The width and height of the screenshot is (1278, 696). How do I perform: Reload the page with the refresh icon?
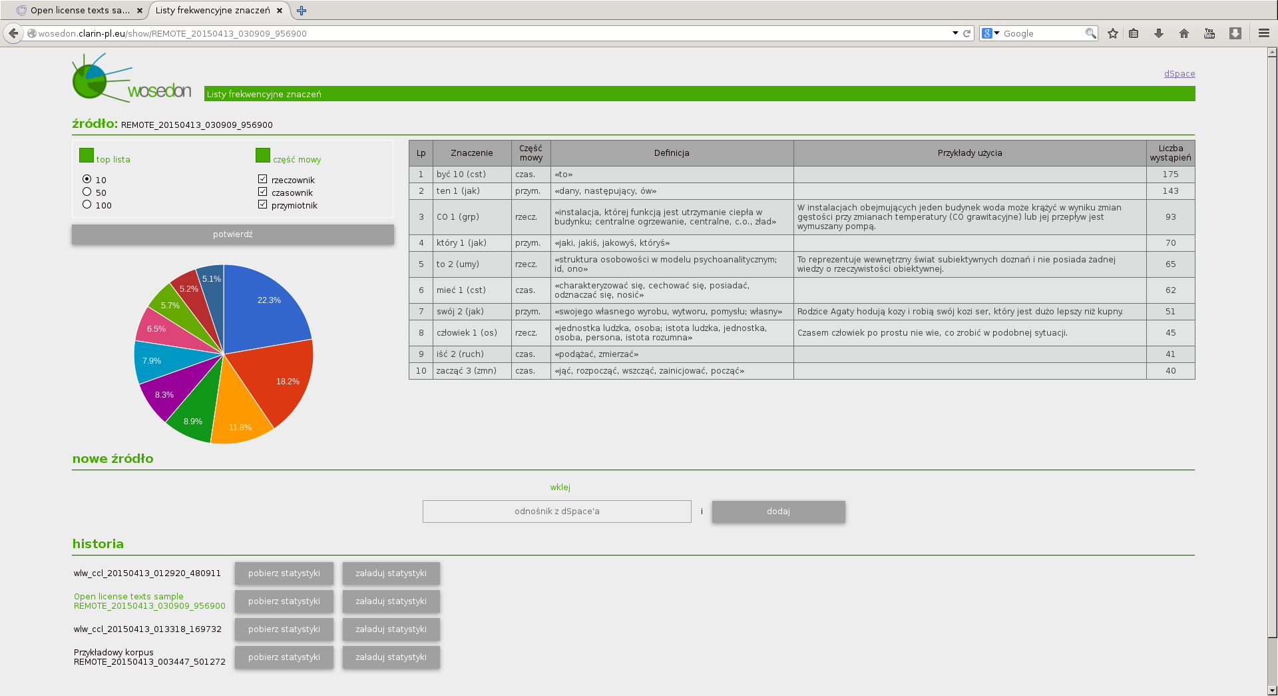pyautogui.click(x=966, y=33)
